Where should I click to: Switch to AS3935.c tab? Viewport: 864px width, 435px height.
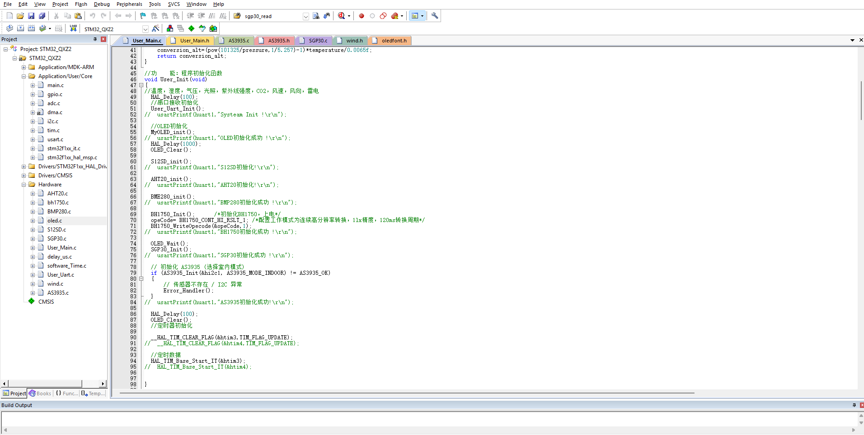point(234,41)
